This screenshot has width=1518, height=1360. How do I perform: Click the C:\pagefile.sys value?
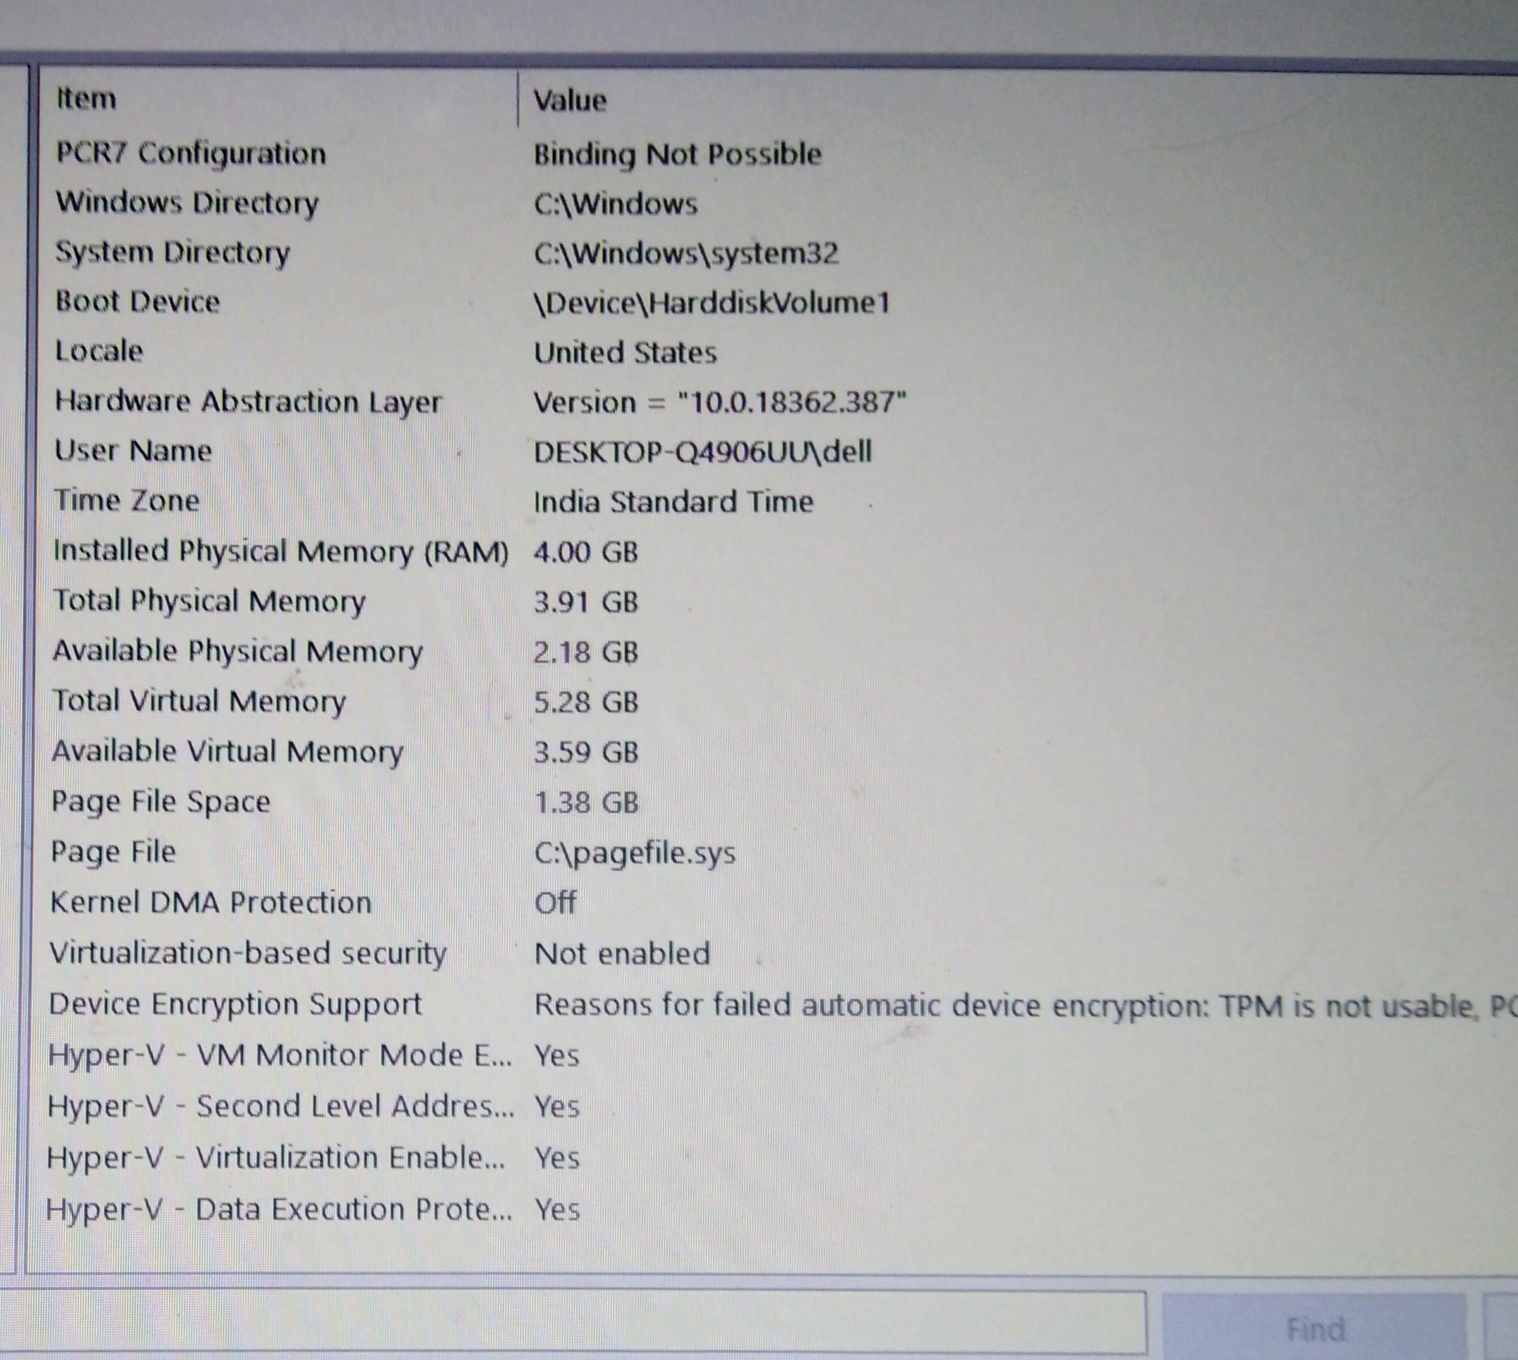[635, 854]
